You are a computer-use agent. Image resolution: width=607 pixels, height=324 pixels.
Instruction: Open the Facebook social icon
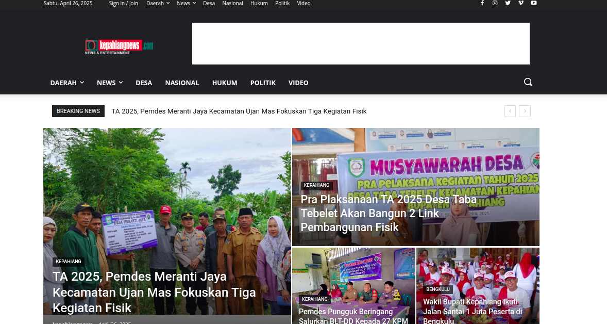(x=482, y=3)
